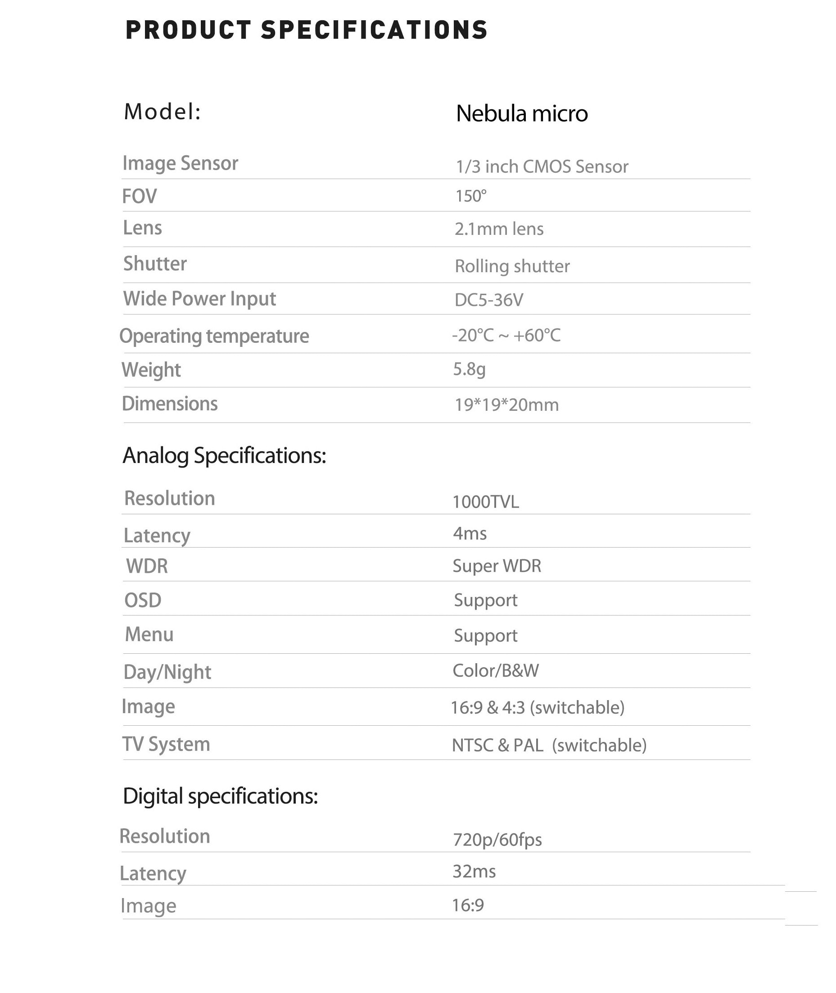This screenshot has width=836, height=993.
Task: Click the 2.1mm lens text
Action: [x=499, y=229]
